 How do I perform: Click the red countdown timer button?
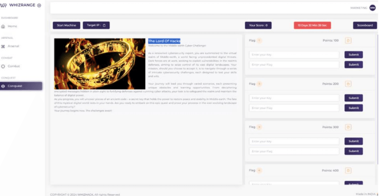pos(312,25)
